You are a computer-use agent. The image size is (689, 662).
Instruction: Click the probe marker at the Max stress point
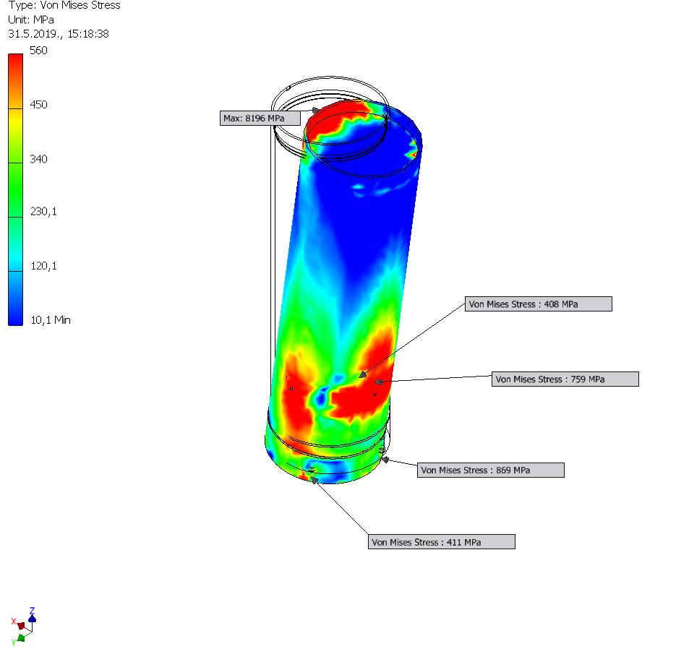[316, 110]
